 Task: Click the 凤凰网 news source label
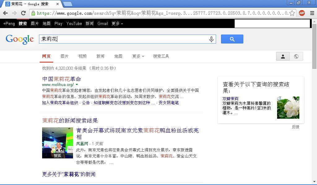[x=82, y=144]
